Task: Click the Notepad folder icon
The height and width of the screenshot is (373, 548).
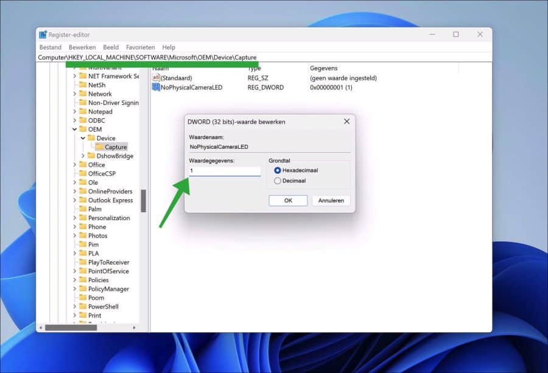Action: tap(83, 112)
